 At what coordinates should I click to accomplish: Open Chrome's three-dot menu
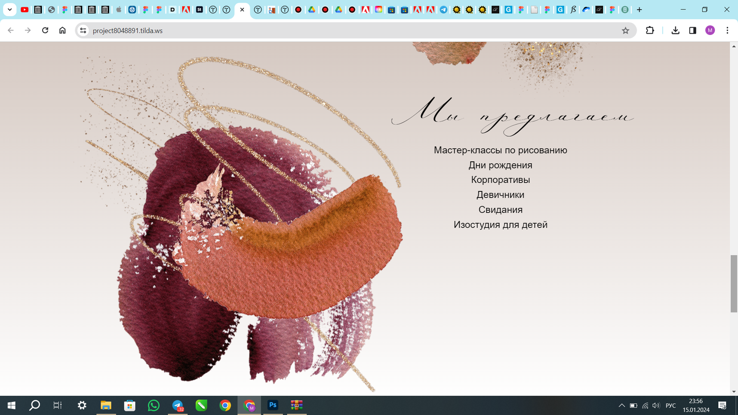click(727, 30)
